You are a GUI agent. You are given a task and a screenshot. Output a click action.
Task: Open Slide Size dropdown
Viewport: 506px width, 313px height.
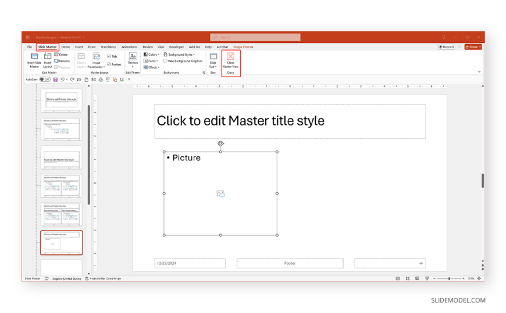point(213,60)
